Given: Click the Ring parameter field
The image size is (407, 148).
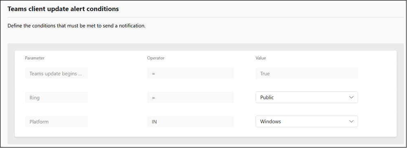Looking at the screenshot, I should (x=56, y=98).
